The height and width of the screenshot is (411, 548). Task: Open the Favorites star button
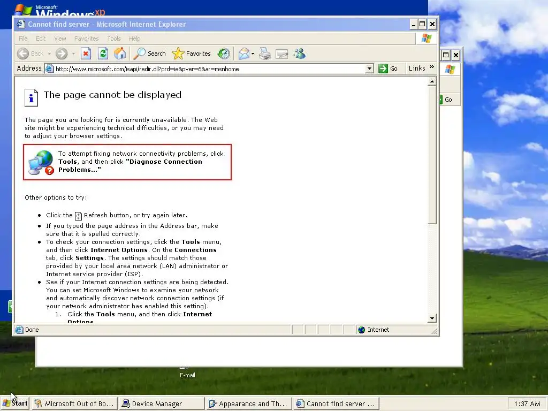(192, 54)
